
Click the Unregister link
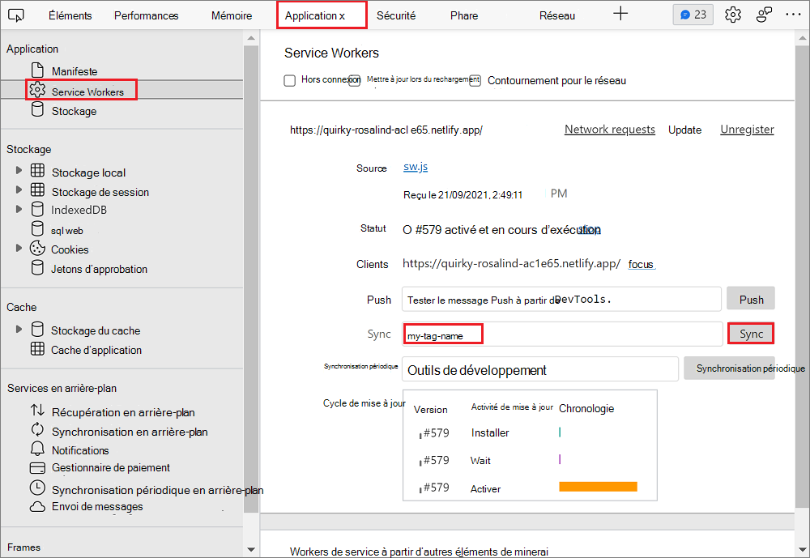pos(747,130)
